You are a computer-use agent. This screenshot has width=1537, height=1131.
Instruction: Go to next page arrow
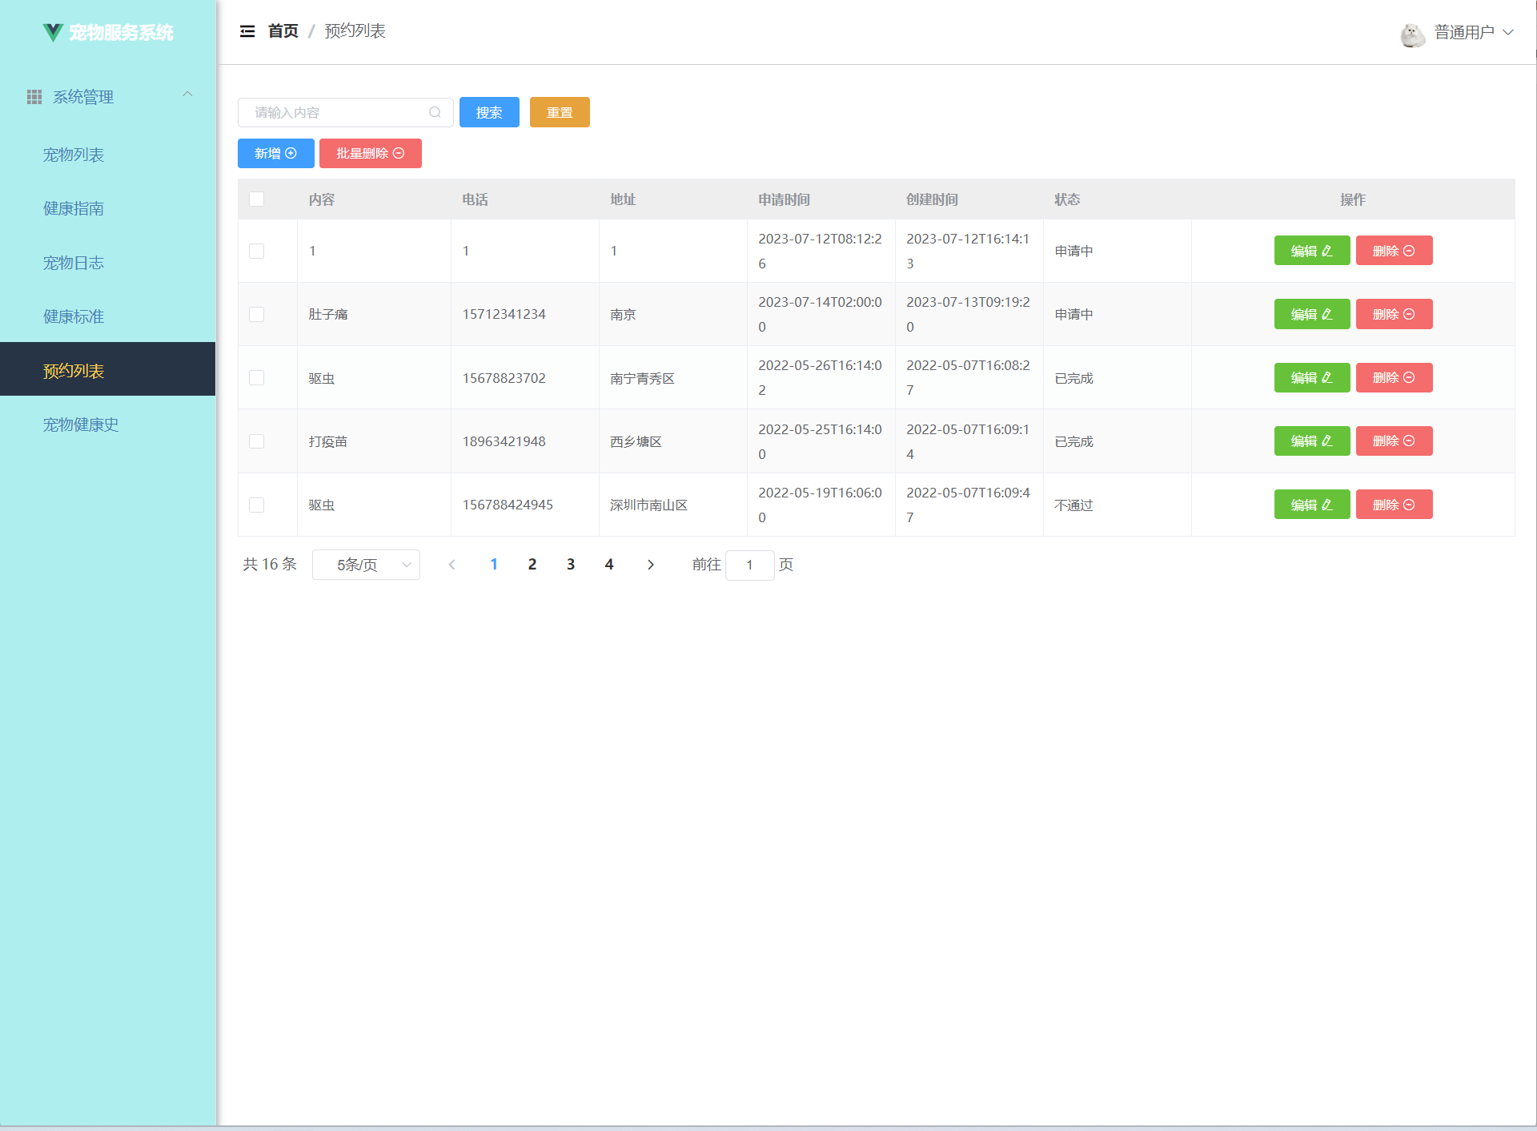651,565
